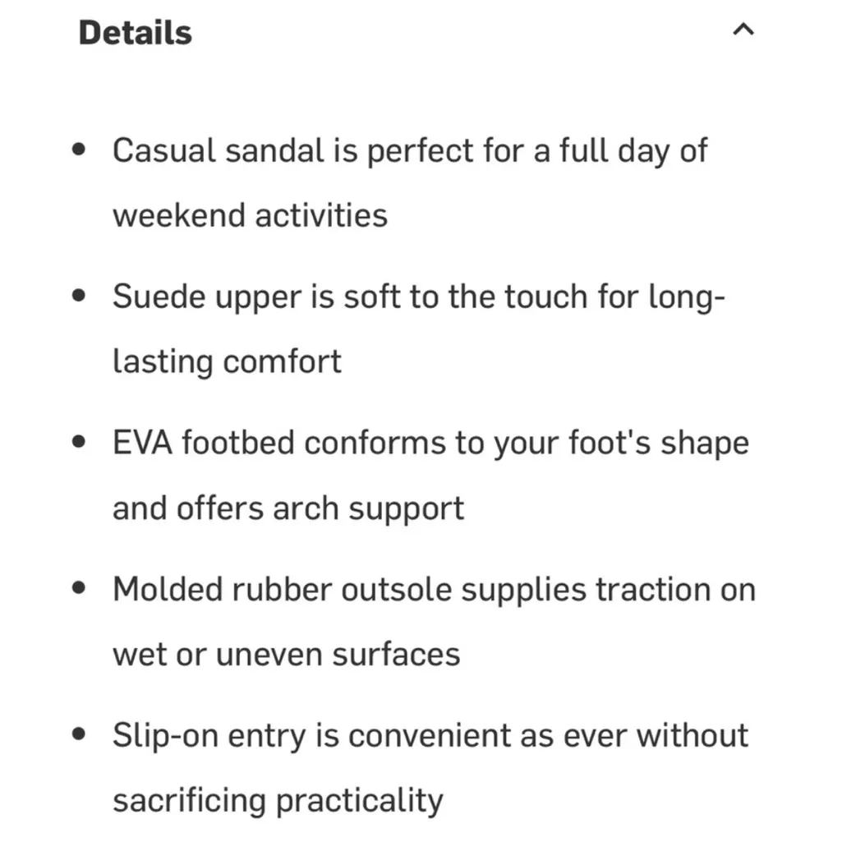
Task: Click the 'lasting comfort' text line
Action: click(227, 361)
